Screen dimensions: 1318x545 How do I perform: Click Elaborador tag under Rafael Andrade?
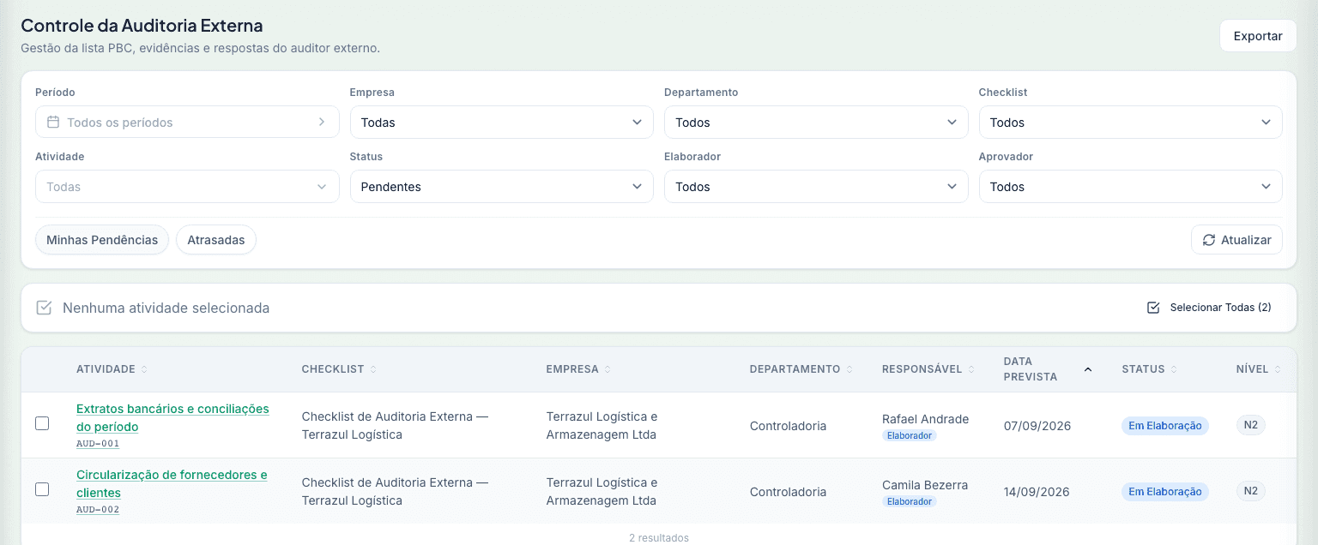[x=910, y=435]
